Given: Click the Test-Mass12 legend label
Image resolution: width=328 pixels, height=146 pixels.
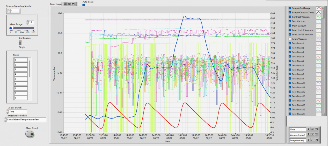Looking at the screenshot, I should (298, 92).
